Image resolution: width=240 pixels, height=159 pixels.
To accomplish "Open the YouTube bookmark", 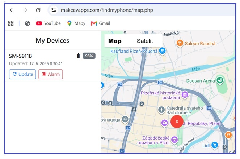I will point(49,23).
